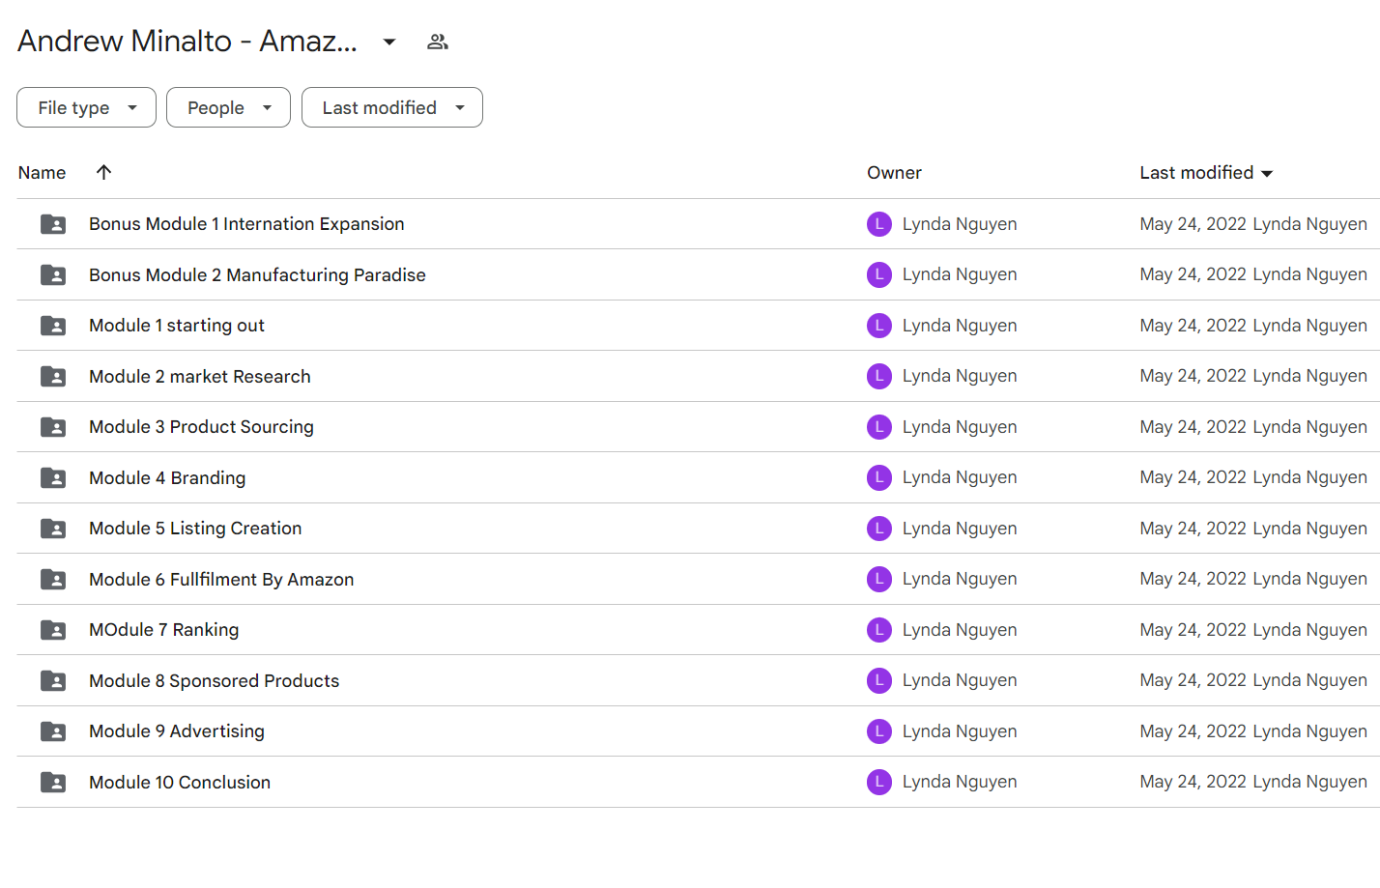Click the shared folder icon for Bonus Module 1
The image size is (1380, 888).
tap(53, 224)
